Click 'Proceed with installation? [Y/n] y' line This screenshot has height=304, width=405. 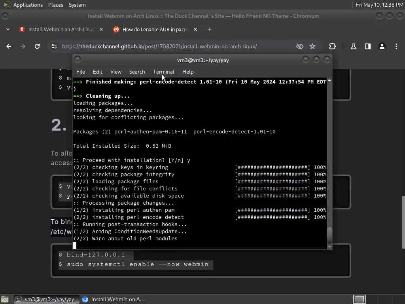click(x=132, y=160)
